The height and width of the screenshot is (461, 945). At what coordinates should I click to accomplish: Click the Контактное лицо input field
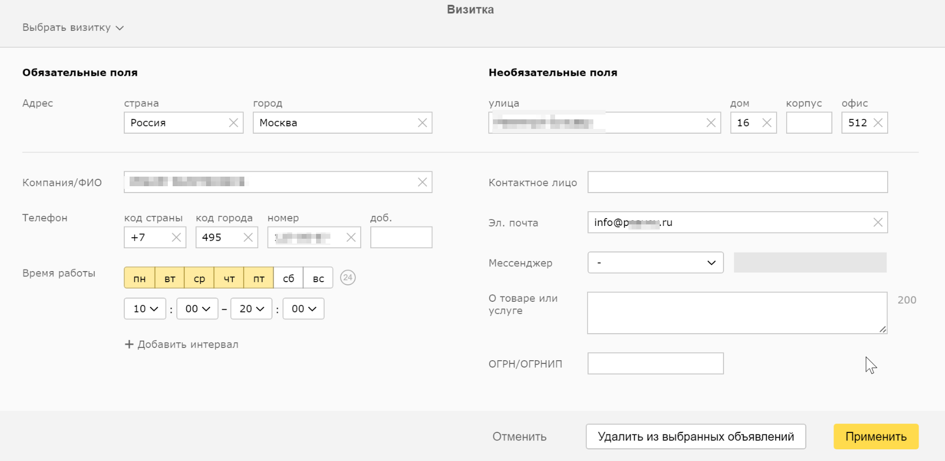(x=737, y=182)
